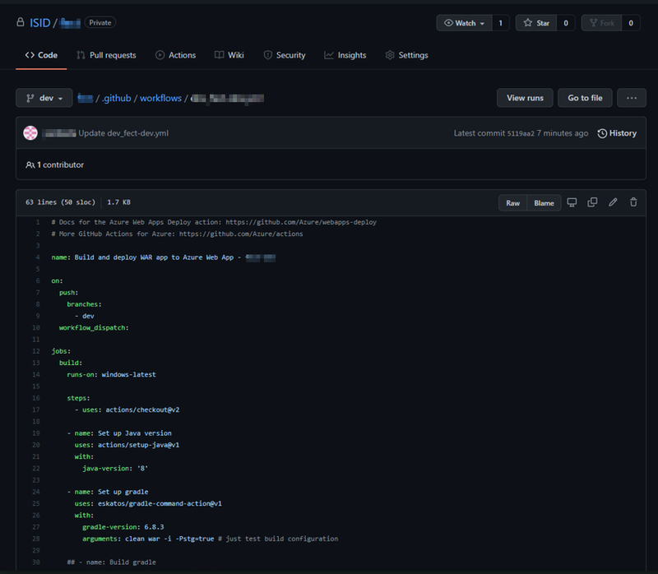This screenshot has height=574, width=658.
Task: Click the 'actions/checkout@v2' code text
Action: point(142,410)
